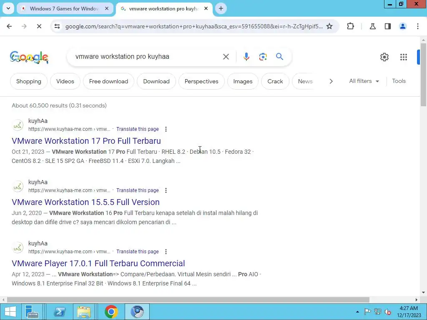Switch to the Windows 7 Games tab
The height and width of the screenshot is (320, 427).
pyautogui.click(x=64, y=8)
